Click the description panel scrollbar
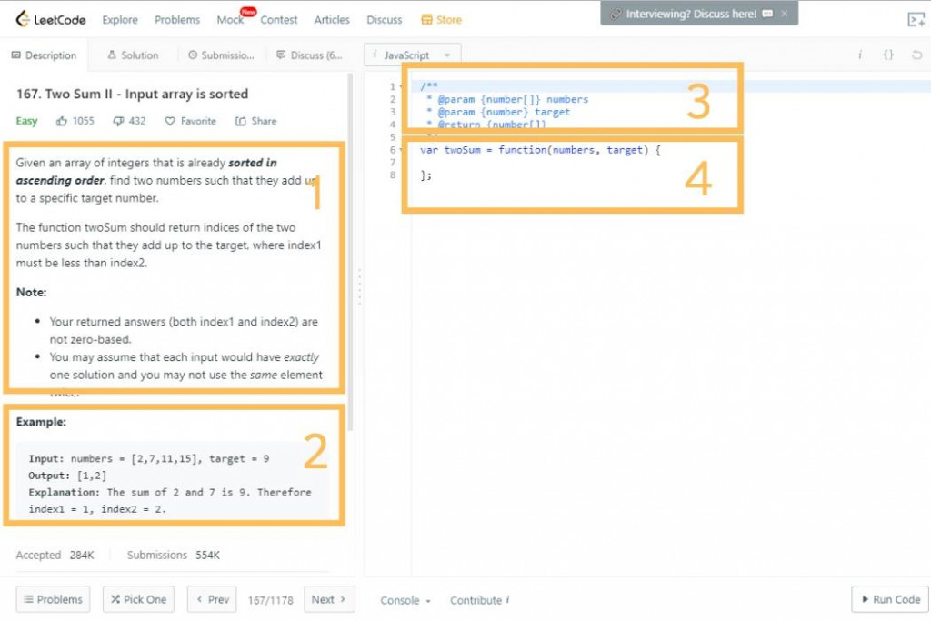Image resolution: width=931 pixels, height=621 pixels. (x=350, y=252)
